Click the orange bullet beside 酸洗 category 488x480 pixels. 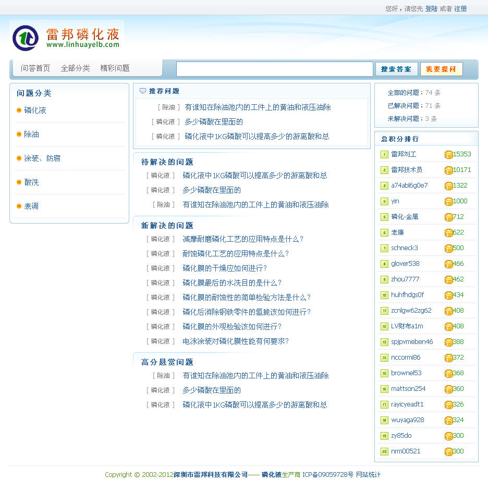point(19,182)
